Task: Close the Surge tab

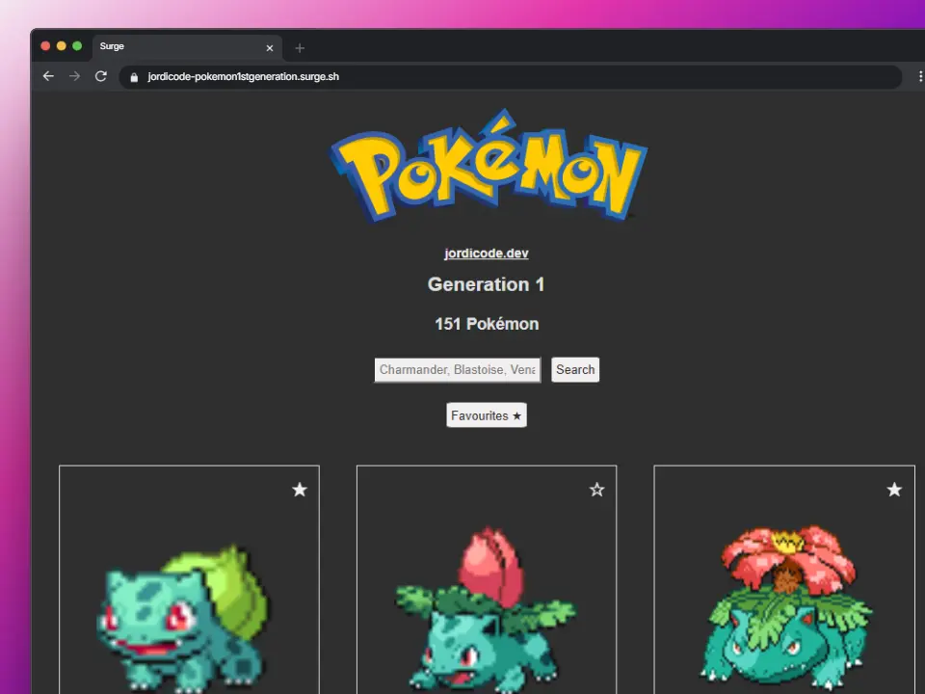Action: (270, 47)
